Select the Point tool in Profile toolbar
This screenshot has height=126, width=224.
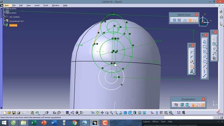tap(204, 76)
